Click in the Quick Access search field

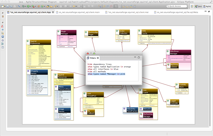(x=177, y=6)
